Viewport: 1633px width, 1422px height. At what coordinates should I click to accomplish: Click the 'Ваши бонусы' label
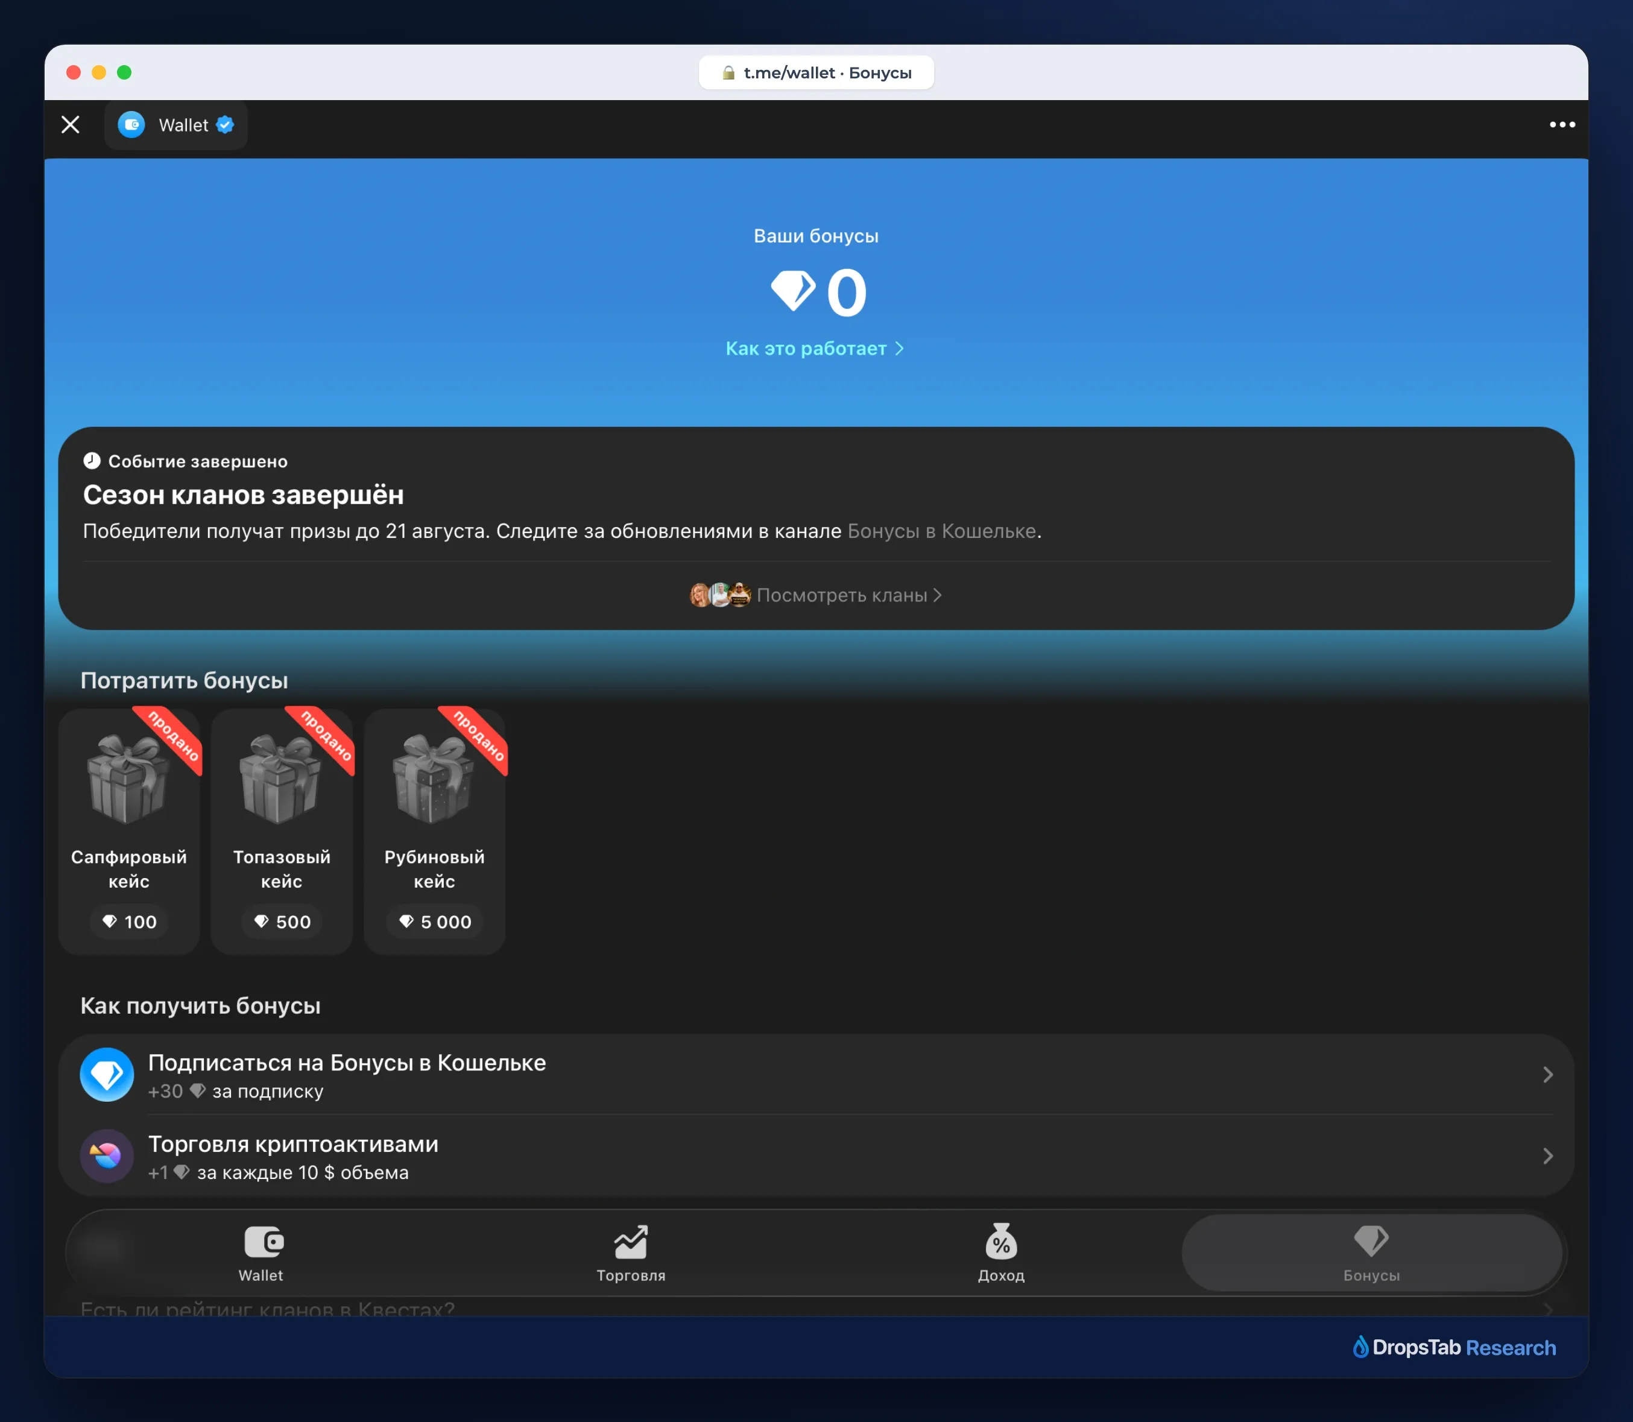[816, 236]
